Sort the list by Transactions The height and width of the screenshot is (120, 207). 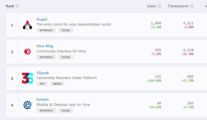point(178,6)
